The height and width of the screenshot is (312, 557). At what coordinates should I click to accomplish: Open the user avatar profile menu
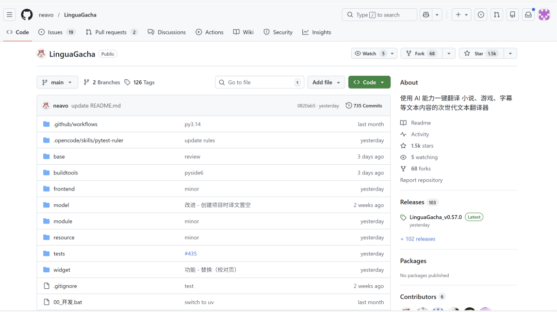[x=544, y=15]
